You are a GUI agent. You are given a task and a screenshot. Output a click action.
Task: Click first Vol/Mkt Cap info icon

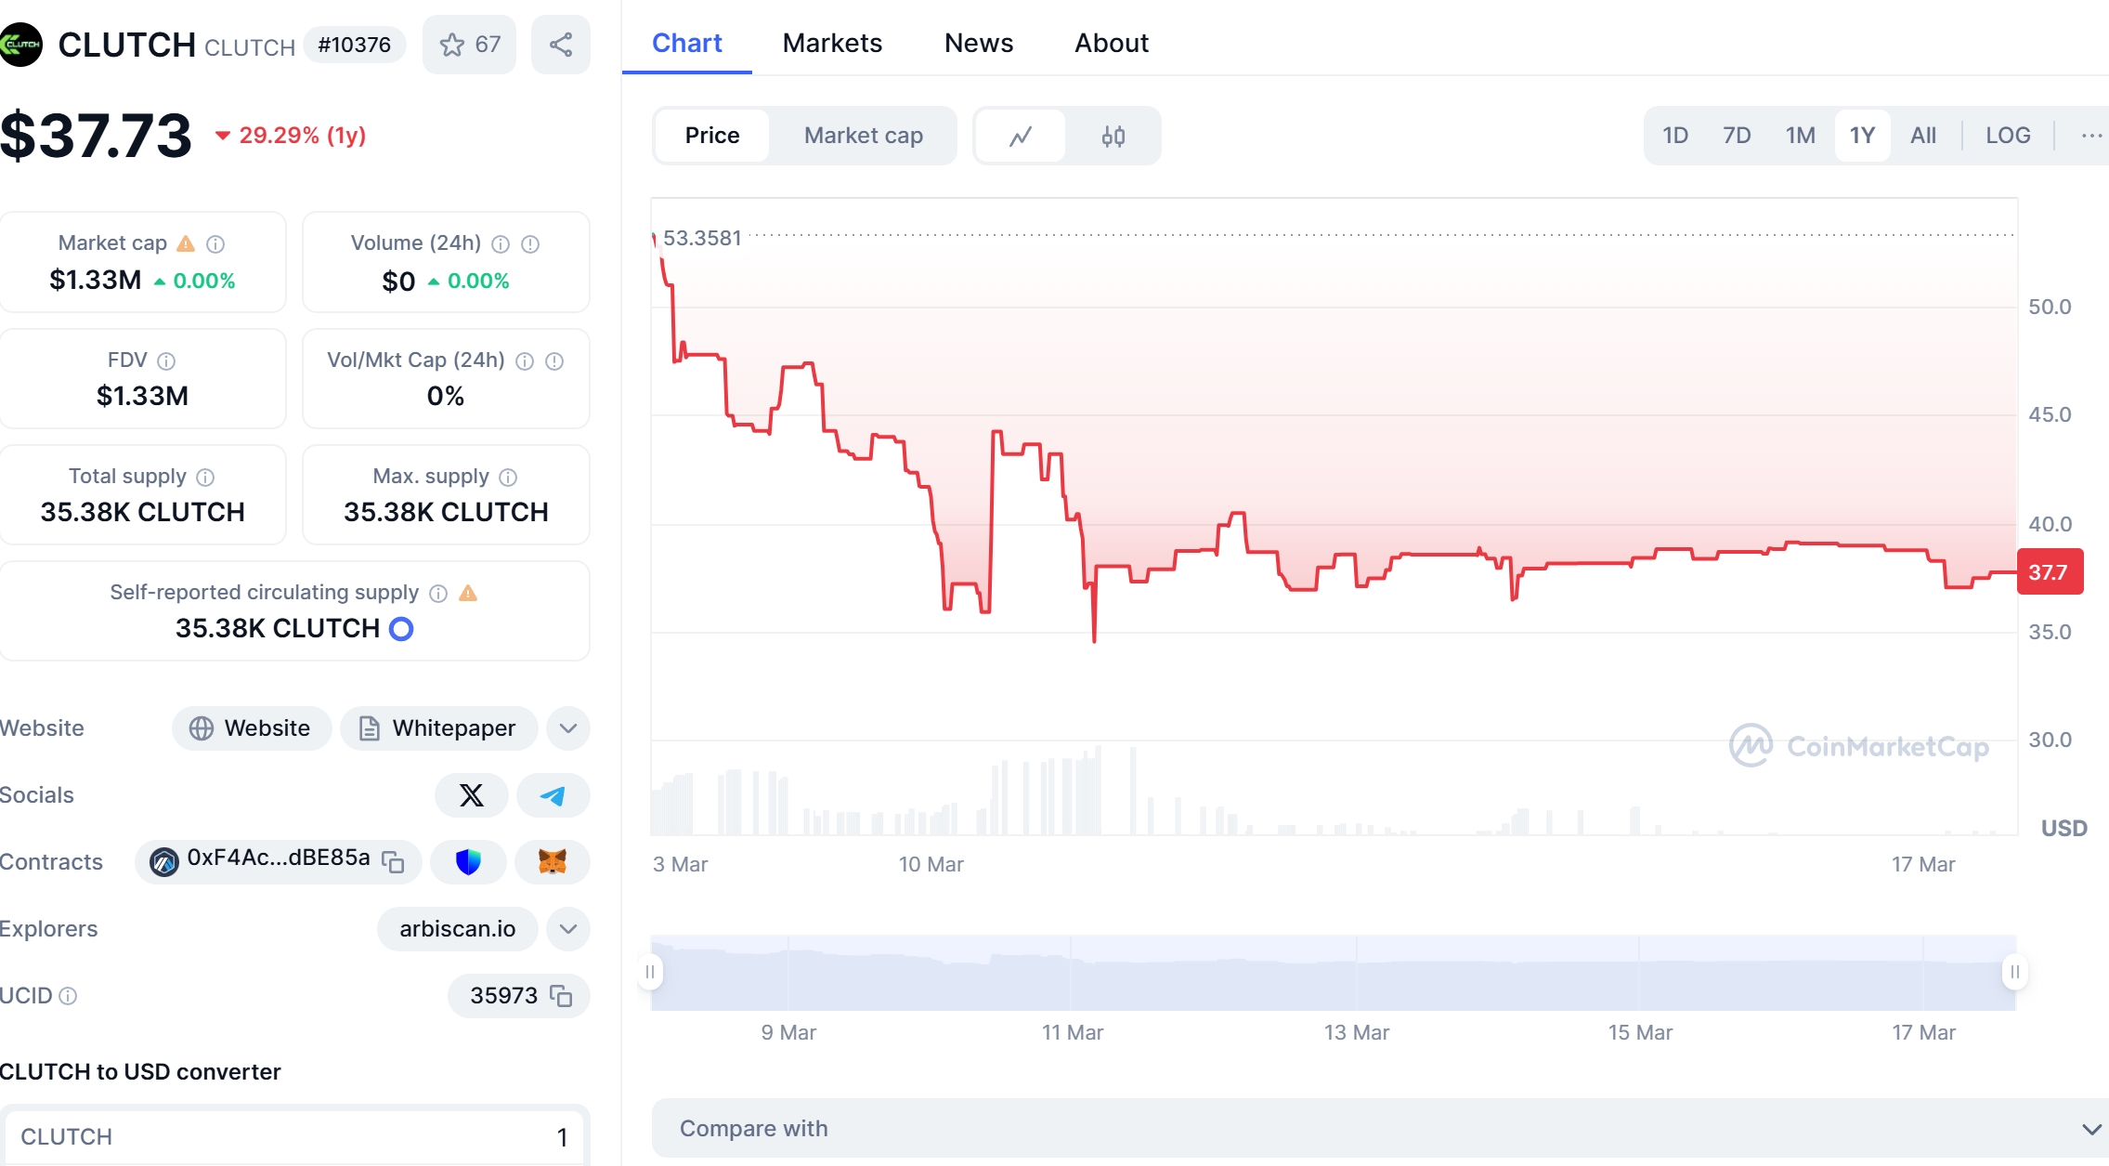click(525, 360)
